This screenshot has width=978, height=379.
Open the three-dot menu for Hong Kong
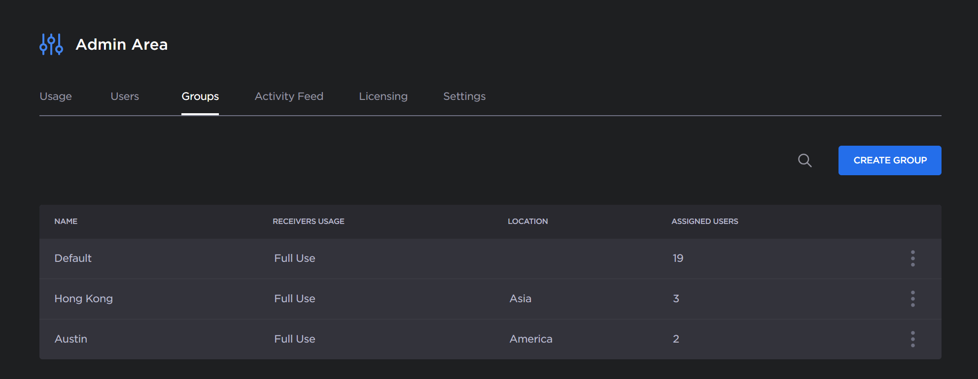click(912, 299)
